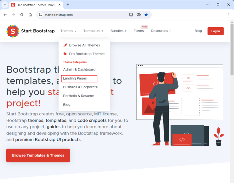
Task: View site information icon in address bar
Action: [40, 15]
